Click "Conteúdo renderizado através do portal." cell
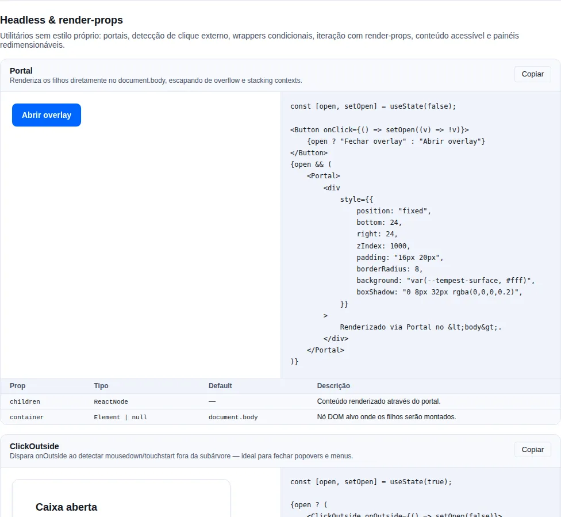561x517 pixels. point(379,401)
